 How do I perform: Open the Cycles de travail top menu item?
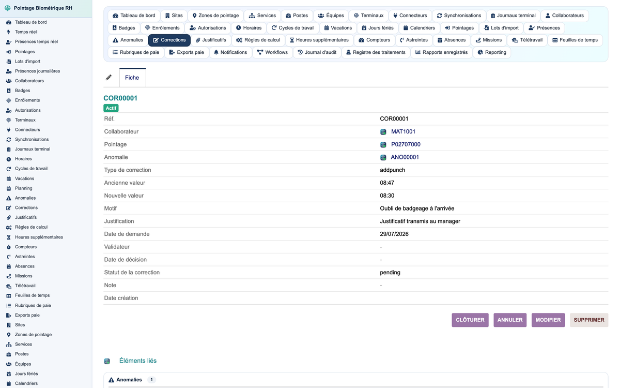pyautogui.click(x=293, y=28)
